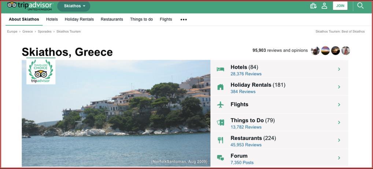
Task: Click the 95,903 reviews and opinions text
Action: coord(280,51)
